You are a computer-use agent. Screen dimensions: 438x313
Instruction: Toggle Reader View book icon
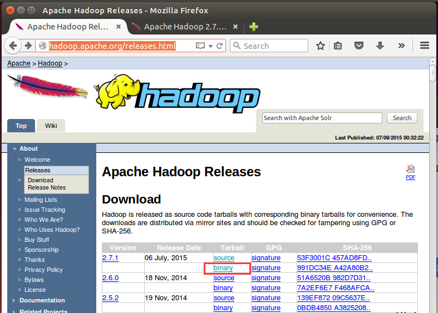200,46
